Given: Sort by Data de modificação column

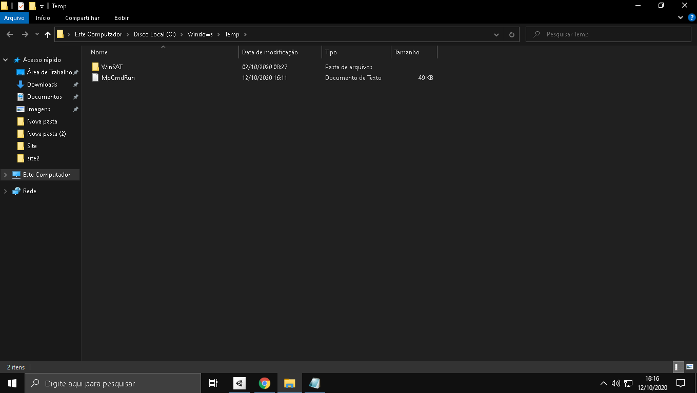Looking at the screenshot, I should pyautogui.click(x=270, y=52).
